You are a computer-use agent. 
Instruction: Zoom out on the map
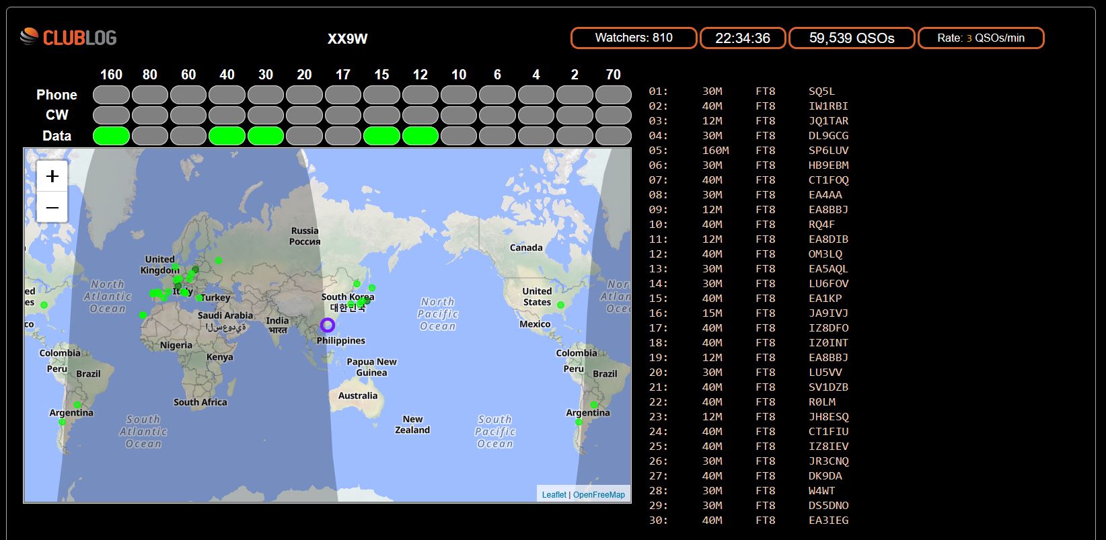click(x=52, y=208)
